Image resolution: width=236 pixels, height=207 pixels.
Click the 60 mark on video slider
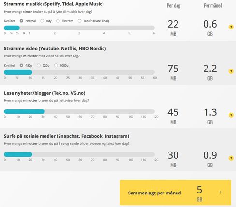[x=155, y=78]
